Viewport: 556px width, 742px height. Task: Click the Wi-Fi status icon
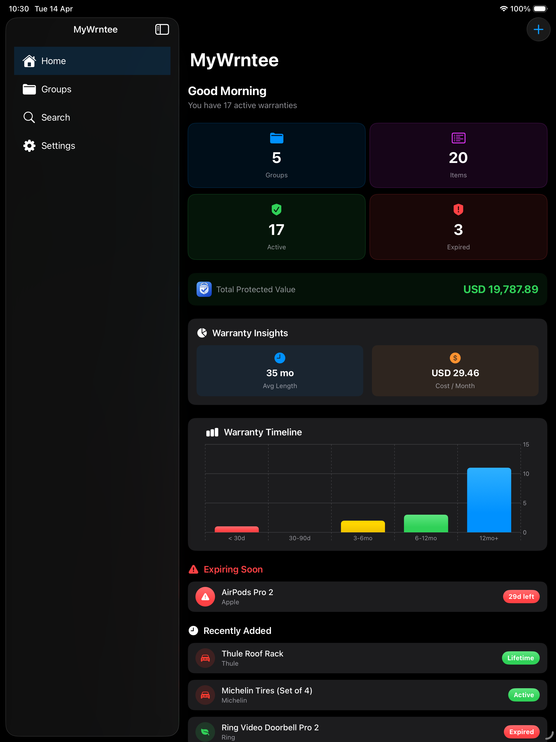point(503,9)
